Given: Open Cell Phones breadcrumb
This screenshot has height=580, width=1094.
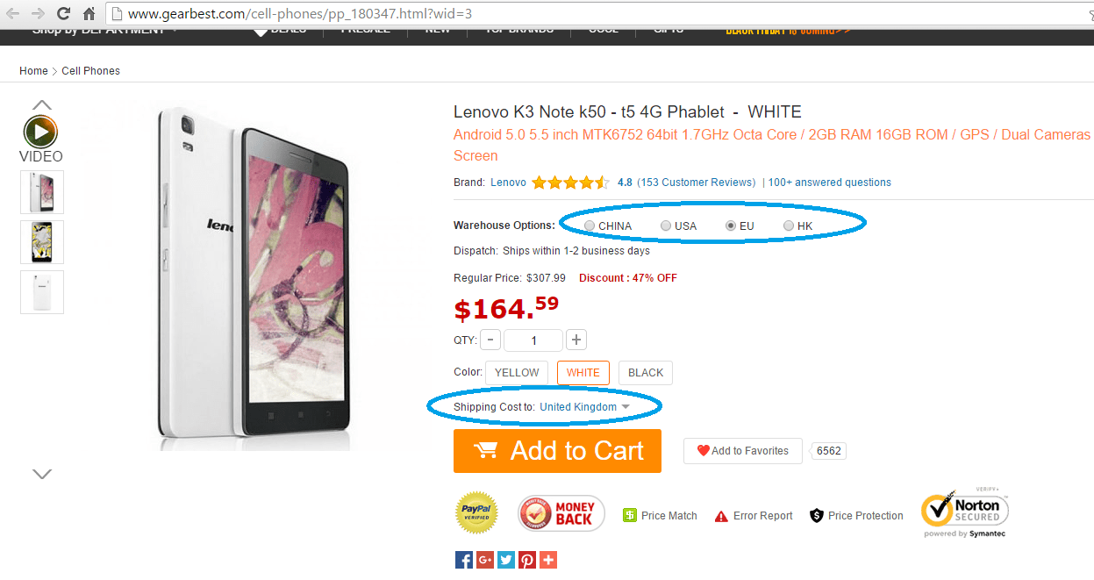Looking at the screenshot, I should click(x=90, y=71).
